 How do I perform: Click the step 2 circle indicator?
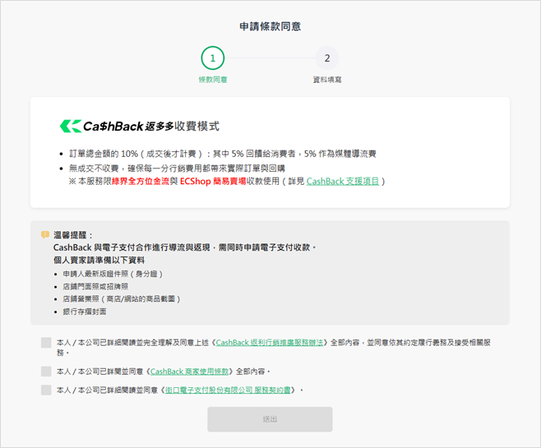[x=327, y=58]
